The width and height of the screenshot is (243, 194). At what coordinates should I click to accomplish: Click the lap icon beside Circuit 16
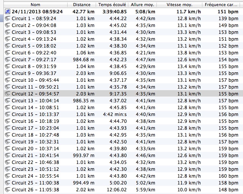pyautogui.click(x=8, y=121)
